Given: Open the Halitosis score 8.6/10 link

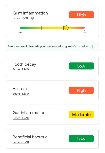Looking at the screenshot, I should (20, 94).
